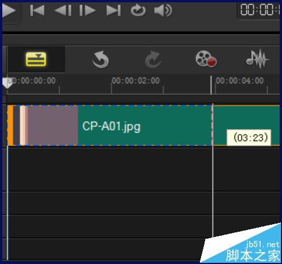
Task: Undo the last action
Action: [x=101, y=59]
